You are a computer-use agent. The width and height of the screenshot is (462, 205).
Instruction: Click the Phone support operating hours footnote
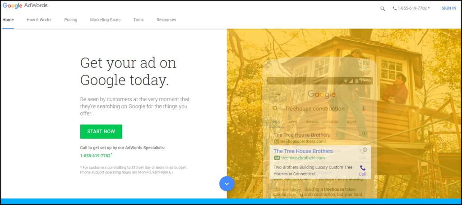tap(127, 172)
